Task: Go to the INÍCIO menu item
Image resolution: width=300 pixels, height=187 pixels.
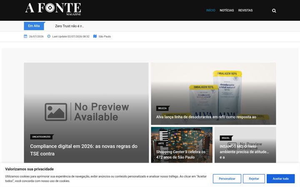Action: point(211,10)
